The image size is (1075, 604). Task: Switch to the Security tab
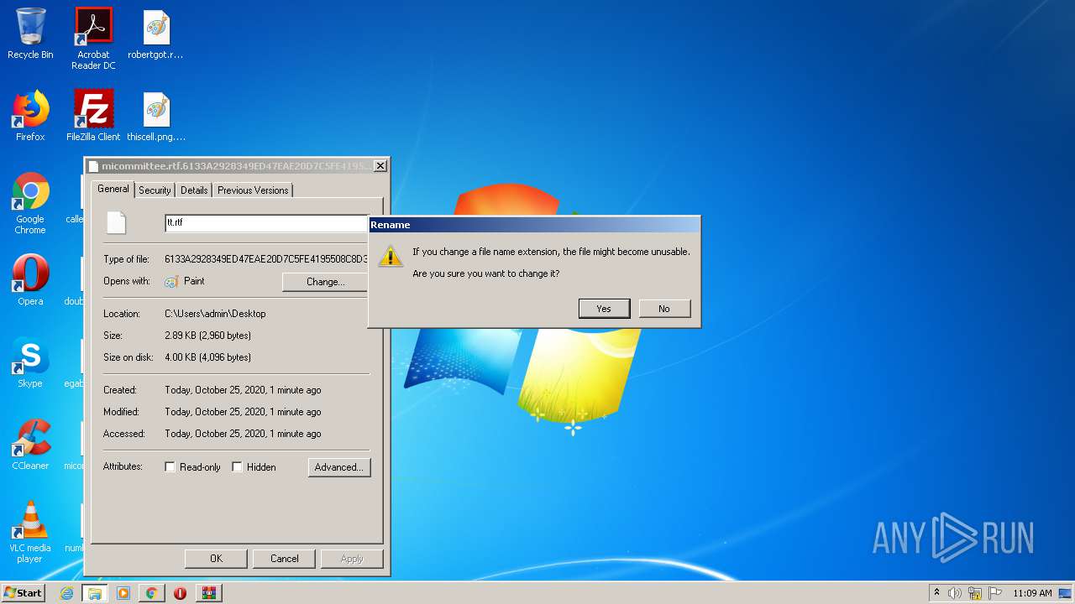coord(155,190)
